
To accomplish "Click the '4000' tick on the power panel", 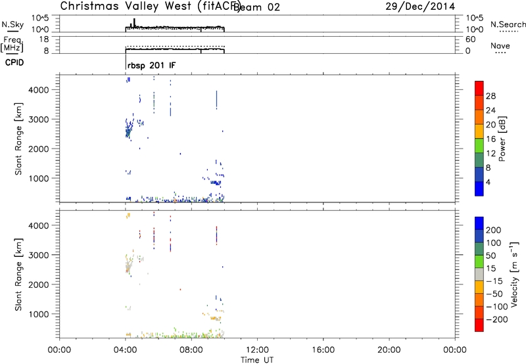I will (x=39, y=90).
